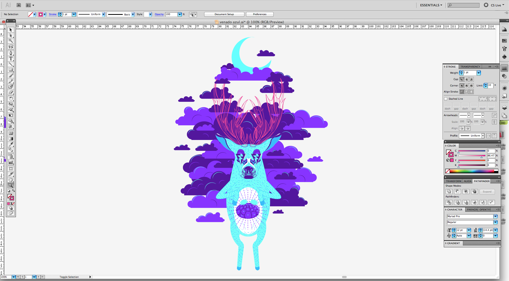Choose Butt Cap stroke option

click(462, 79)
